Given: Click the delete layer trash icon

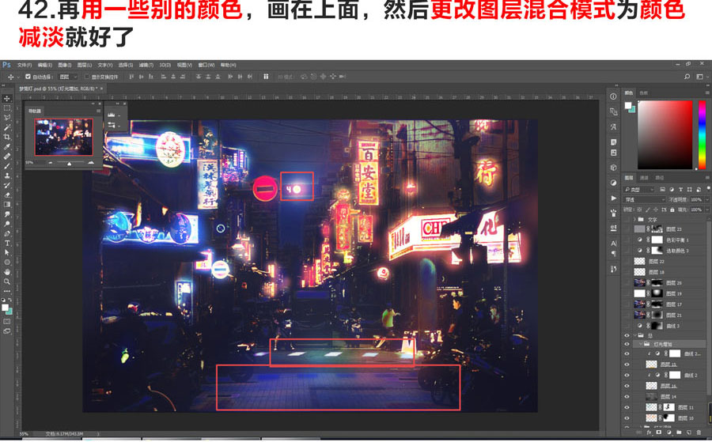Looking at the screenshot, I should tap(699, 433).
